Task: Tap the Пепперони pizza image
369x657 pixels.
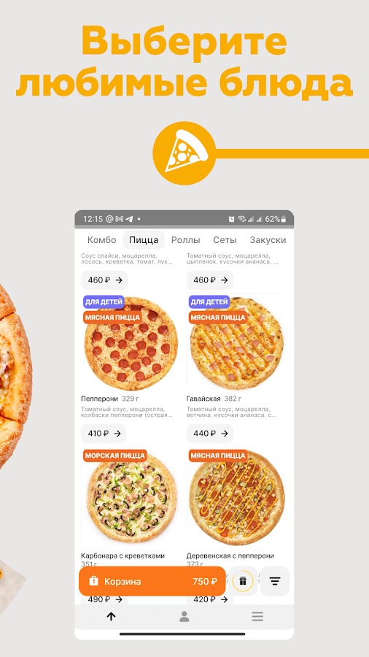Action: click(131, 344)
